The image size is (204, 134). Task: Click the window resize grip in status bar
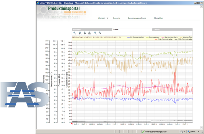click(202, 132)
